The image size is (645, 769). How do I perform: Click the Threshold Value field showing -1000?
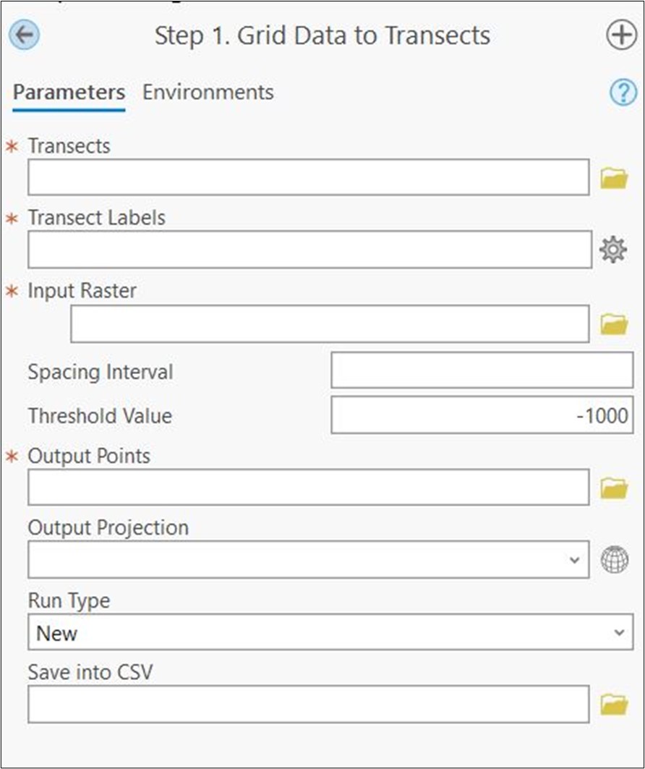(482, 415)
